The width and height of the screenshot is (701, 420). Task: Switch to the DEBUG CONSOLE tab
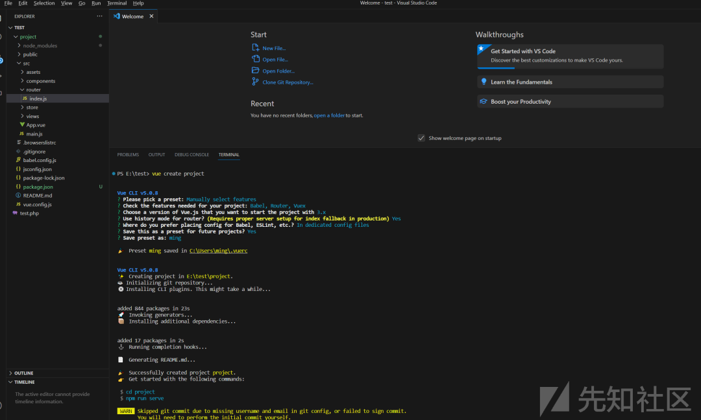coord(191,154)
